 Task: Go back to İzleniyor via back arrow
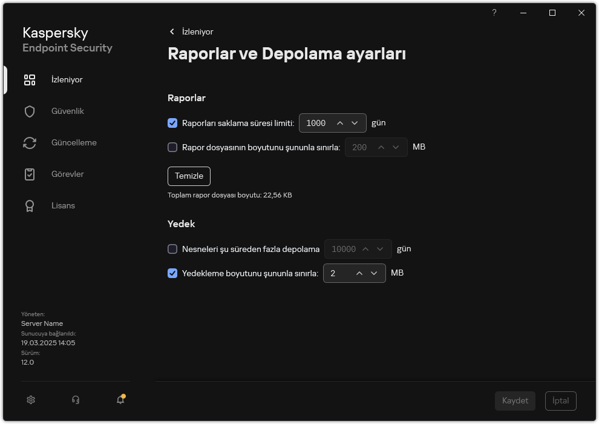point(172,31)
